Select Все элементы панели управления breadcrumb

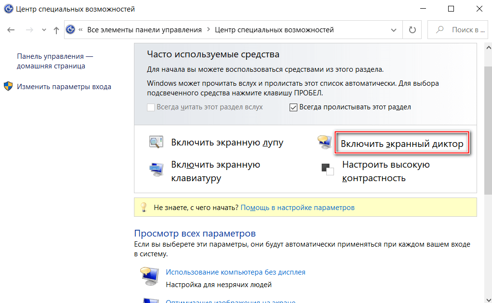coord(144,30)
